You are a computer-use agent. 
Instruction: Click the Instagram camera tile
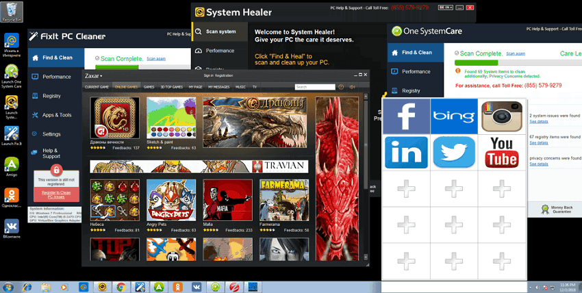pyautogui.click(x=501, y=116)
